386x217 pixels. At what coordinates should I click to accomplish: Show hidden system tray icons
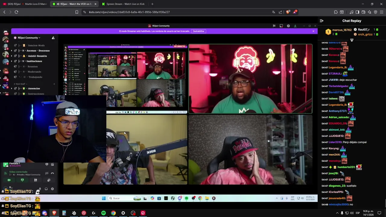coord(337,213)
